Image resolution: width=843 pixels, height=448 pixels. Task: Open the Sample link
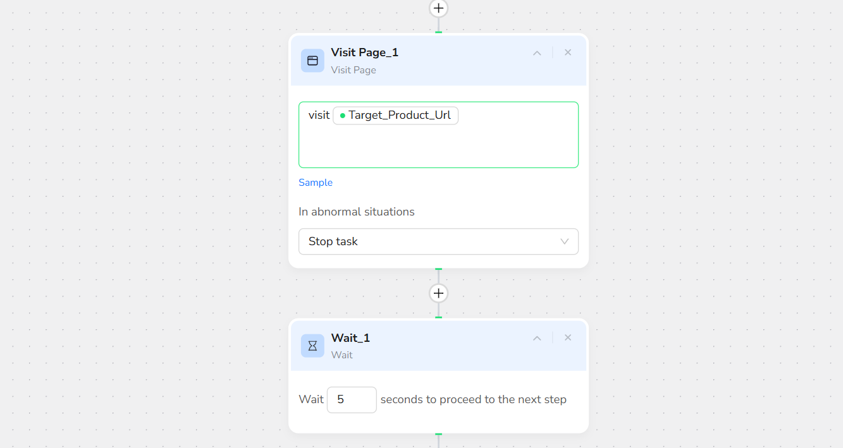pyautogui.click(x=315, y=183)
